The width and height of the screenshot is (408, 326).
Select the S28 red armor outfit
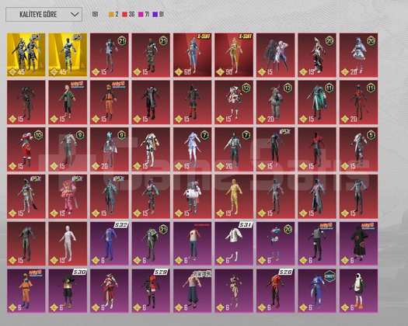(275, 290)
